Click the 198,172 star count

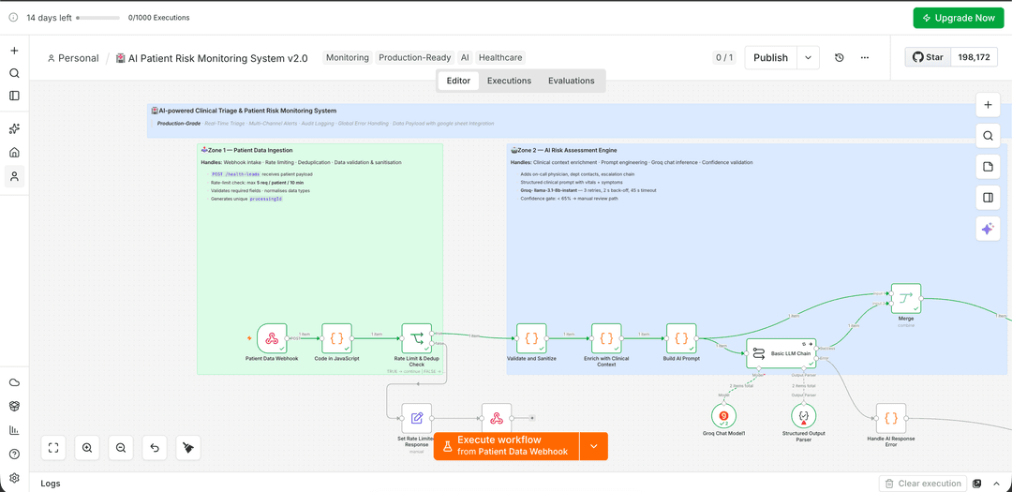[974, 57]
